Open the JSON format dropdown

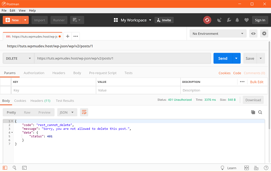pyautogui.click(x=67, y=113)
